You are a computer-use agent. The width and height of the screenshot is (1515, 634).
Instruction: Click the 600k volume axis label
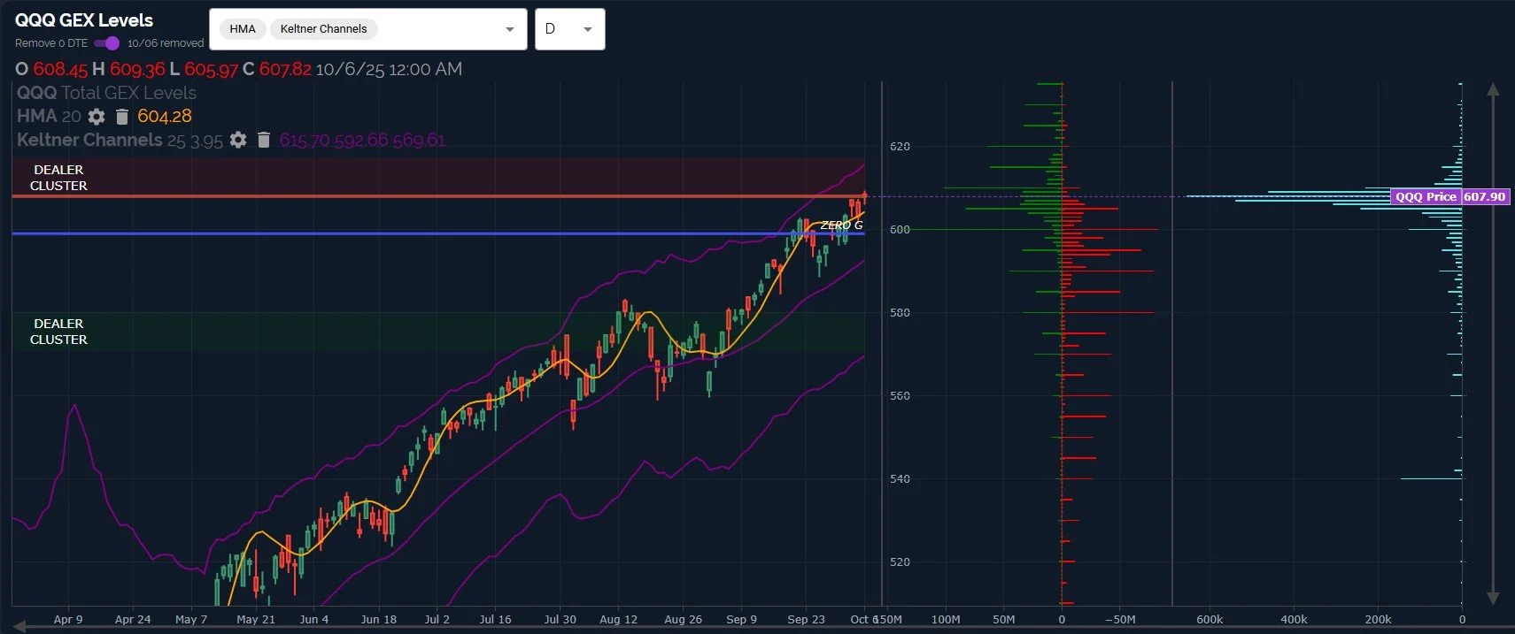point(1210,619)
